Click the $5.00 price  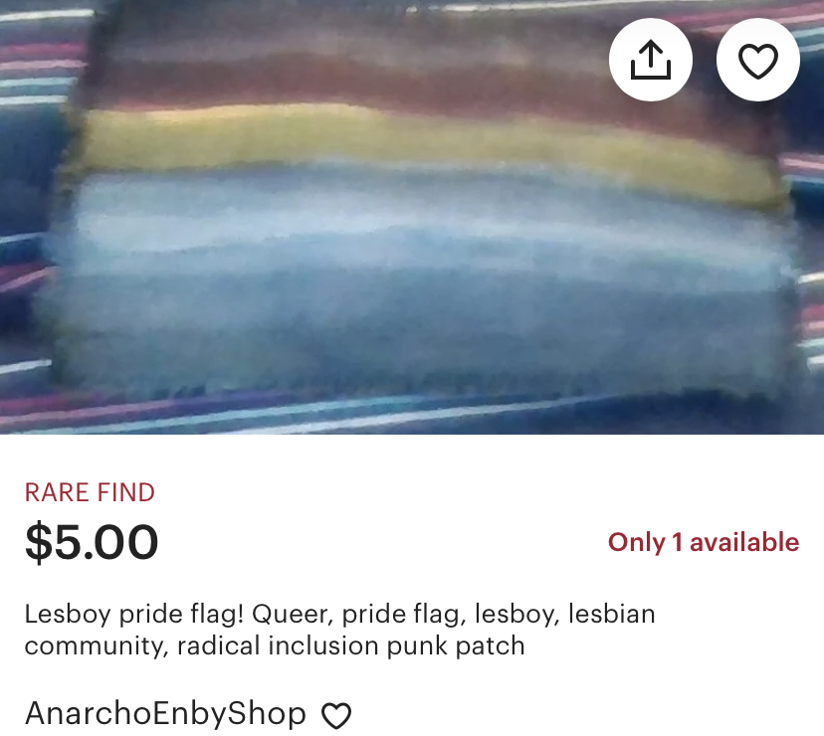coord(92,542)
